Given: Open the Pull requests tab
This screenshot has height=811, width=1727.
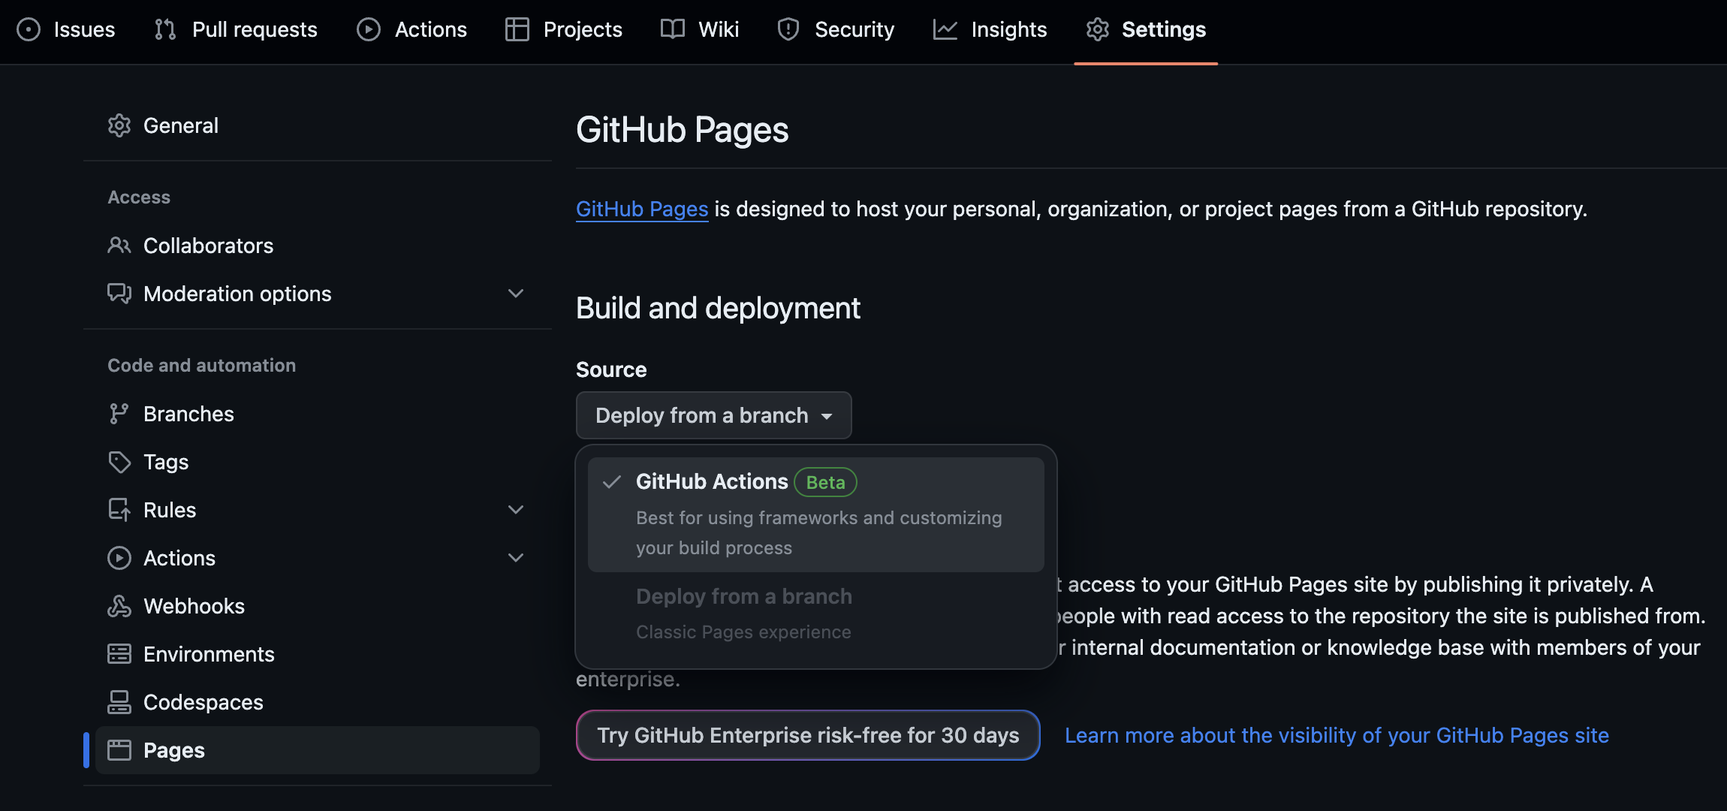Looking at the screenshot, I should [236, 29].
